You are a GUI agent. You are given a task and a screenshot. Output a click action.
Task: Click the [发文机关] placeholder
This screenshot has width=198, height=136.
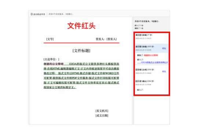pyautogui.click(x=102, y=111)
